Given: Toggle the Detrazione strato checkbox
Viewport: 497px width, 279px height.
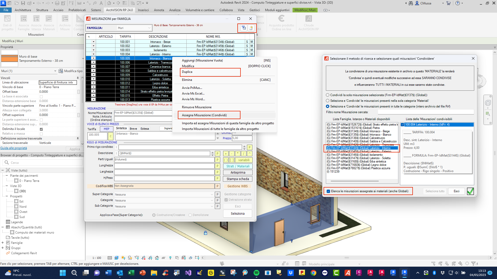Looking at the screenshot, I should [x=226, y=200].
